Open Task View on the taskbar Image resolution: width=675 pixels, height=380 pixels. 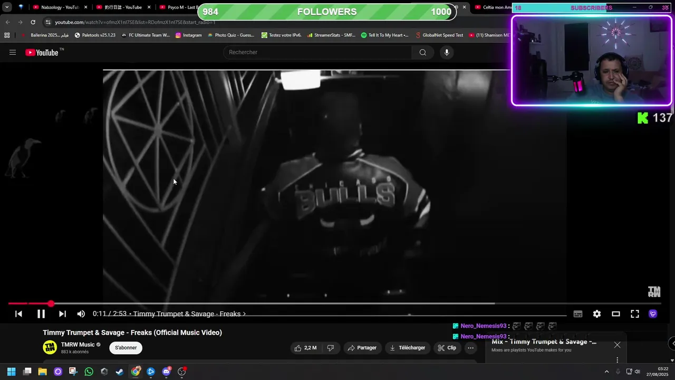tap(27, 372)
